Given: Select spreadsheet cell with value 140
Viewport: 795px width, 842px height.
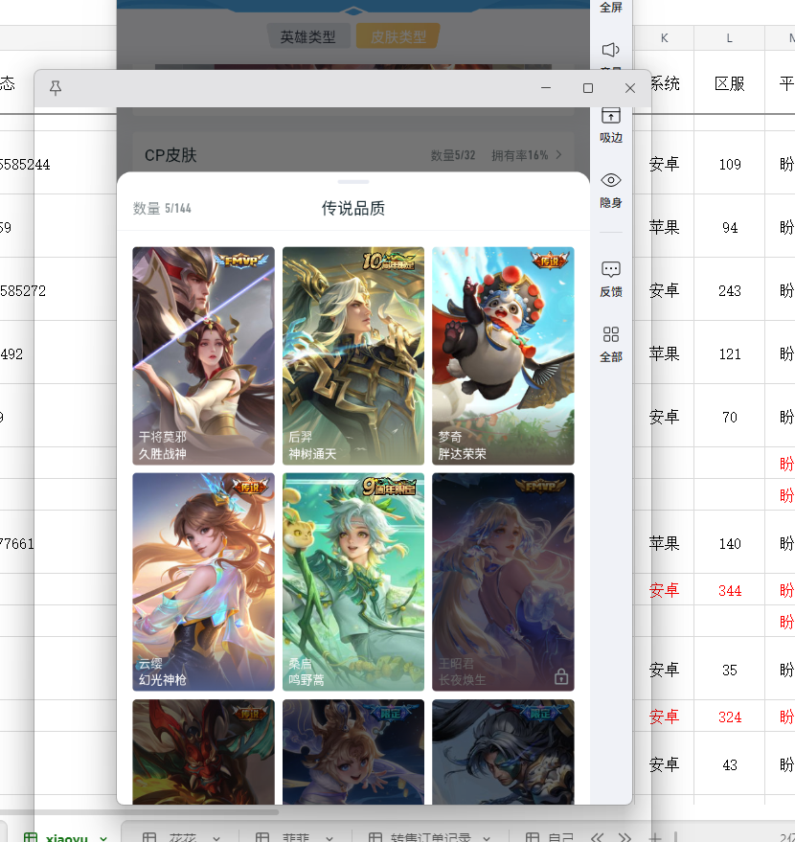Looking at the screenshot, I should pyautogui.click(x=729, y=544).
